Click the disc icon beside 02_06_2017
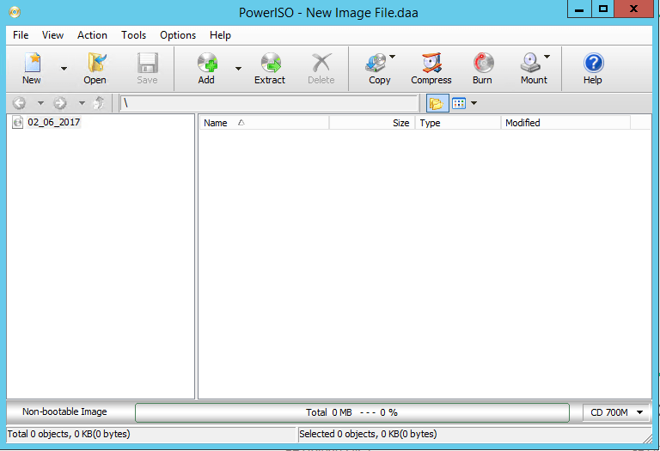The width and height of the screenshot is (660, 451). click(18, 123)
